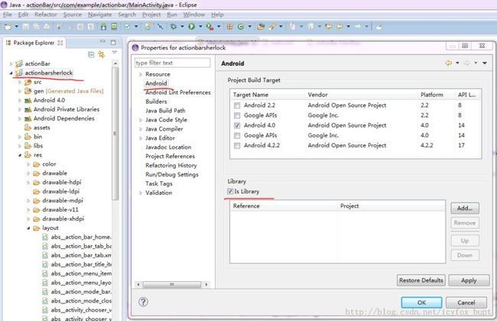Click the New Java Package icon
Screen dimensions: 497x321
tap(230, 27)
